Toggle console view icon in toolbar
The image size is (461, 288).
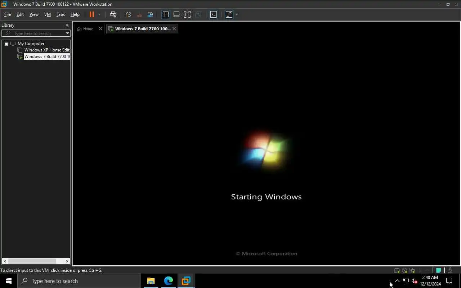click(x=214, y=14)
